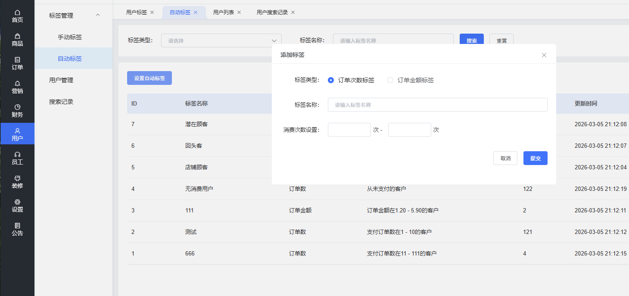Switch to the 用户搜索记录 tab

pos(272,12)
